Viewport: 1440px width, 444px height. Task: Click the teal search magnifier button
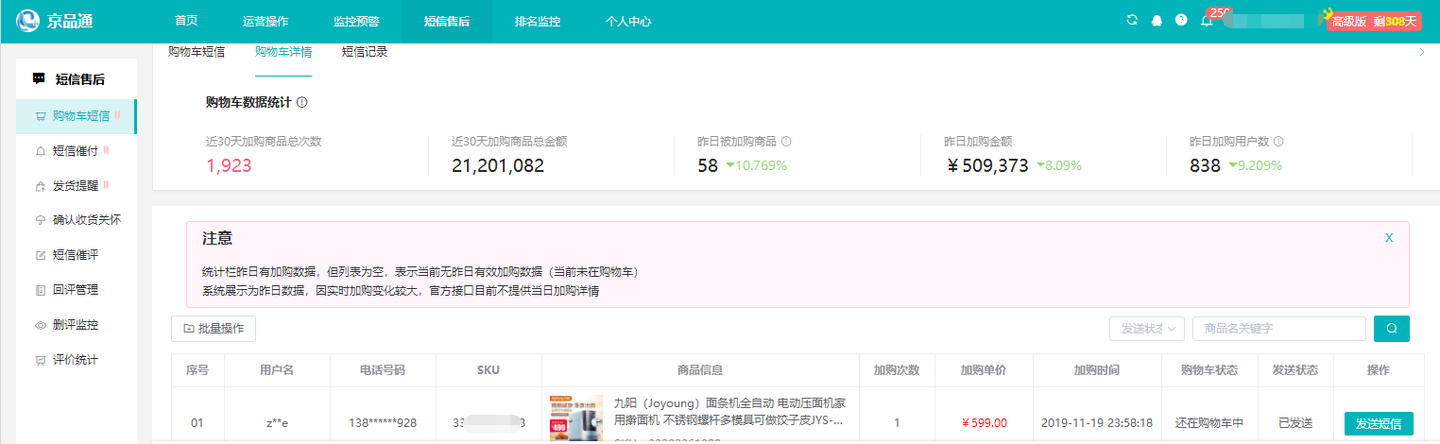[1391, 329]
